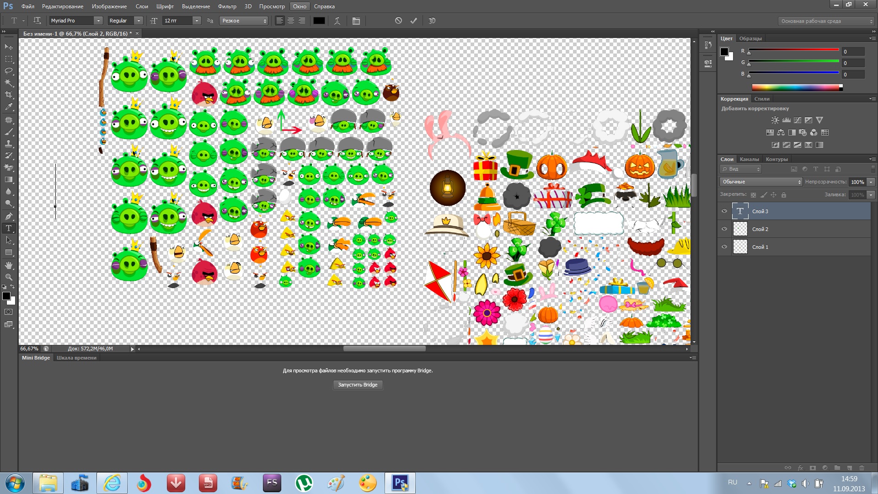The width and height of the screenshot is (878, 494).
Task: Select the Hand tool
Action: coord(9,265)
